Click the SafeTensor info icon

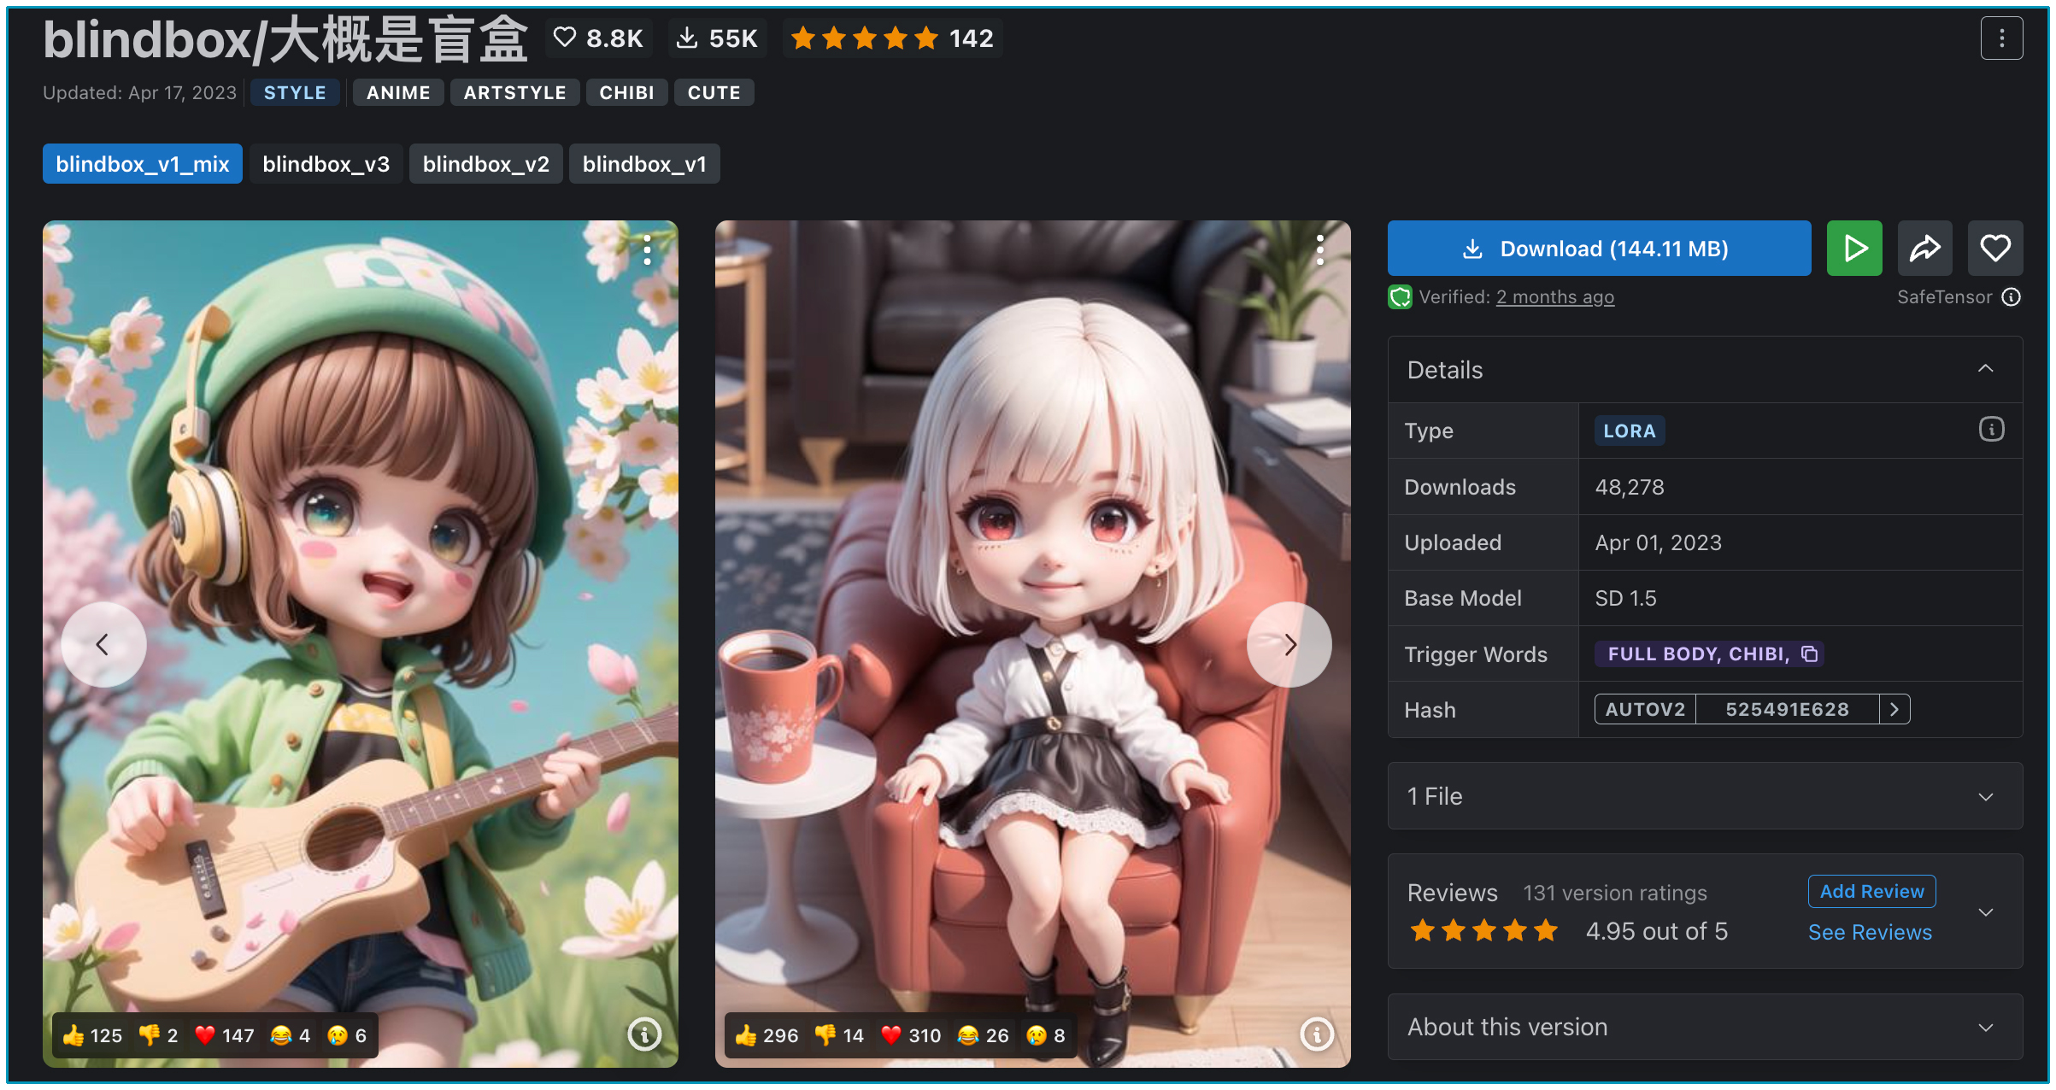coord(2012,297)
